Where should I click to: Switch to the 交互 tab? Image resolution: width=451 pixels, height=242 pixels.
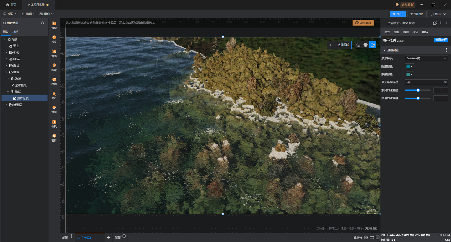tap(397, 32)
